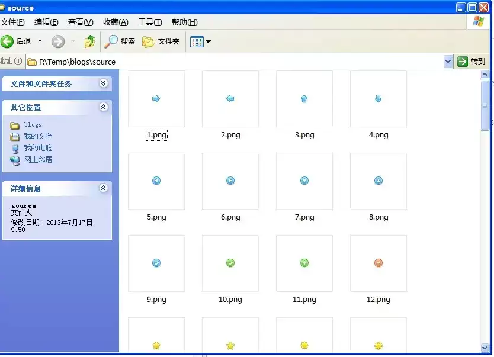
Task: Click the green arrow icon beside 转到
Action: pos(462,62)
